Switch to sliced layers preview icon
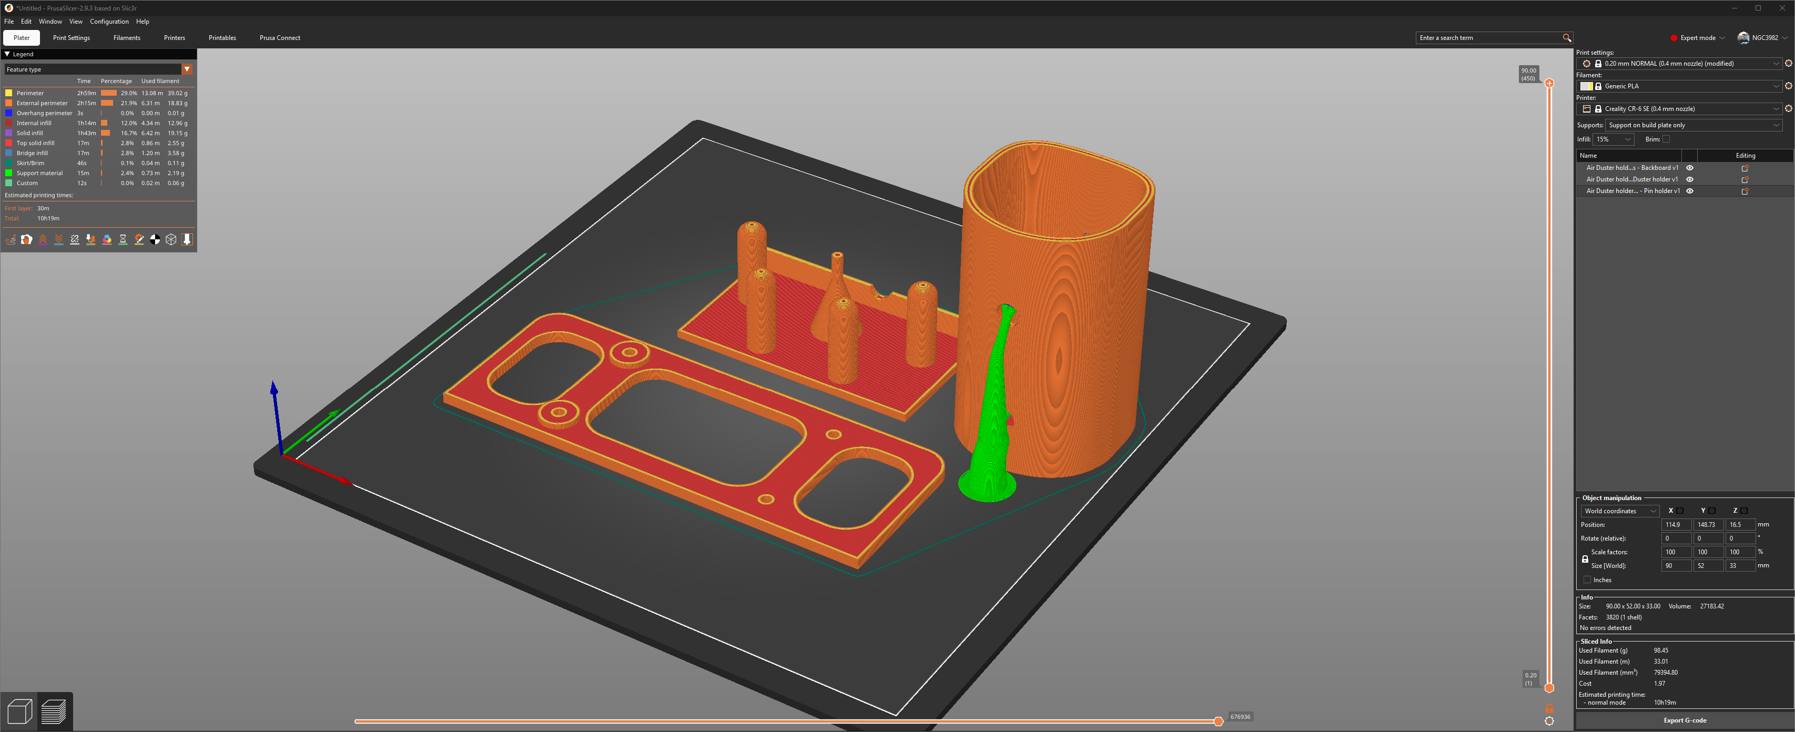This screenshot has height=732, width=1795. tap(54, 711)
